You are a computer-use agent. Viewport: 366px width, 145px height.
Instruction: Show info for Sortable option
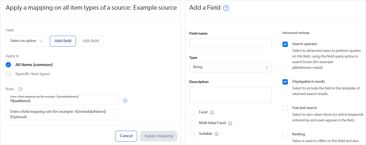click(x=216, y=134)
